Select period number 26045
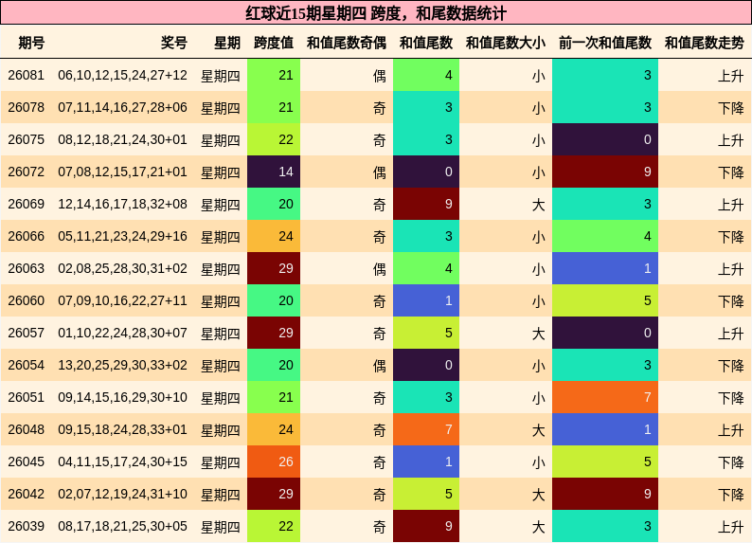 coord(26,462)
